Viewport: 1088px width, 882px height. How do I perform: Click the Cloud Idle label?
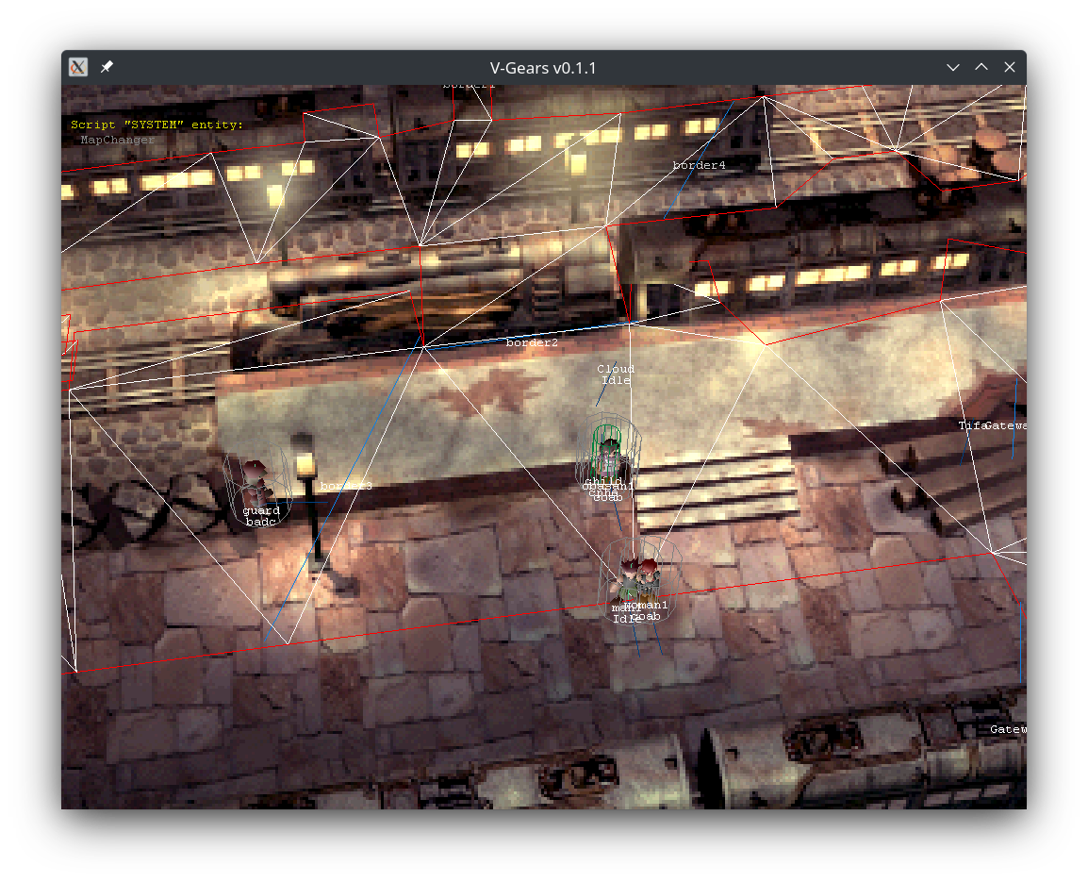616,374
